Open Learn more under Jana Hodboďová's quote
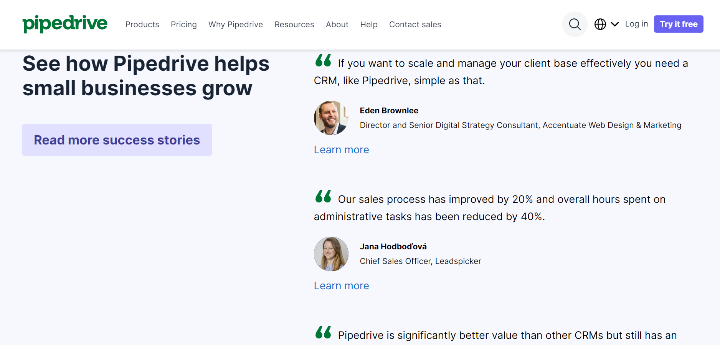 click(341, 286)
